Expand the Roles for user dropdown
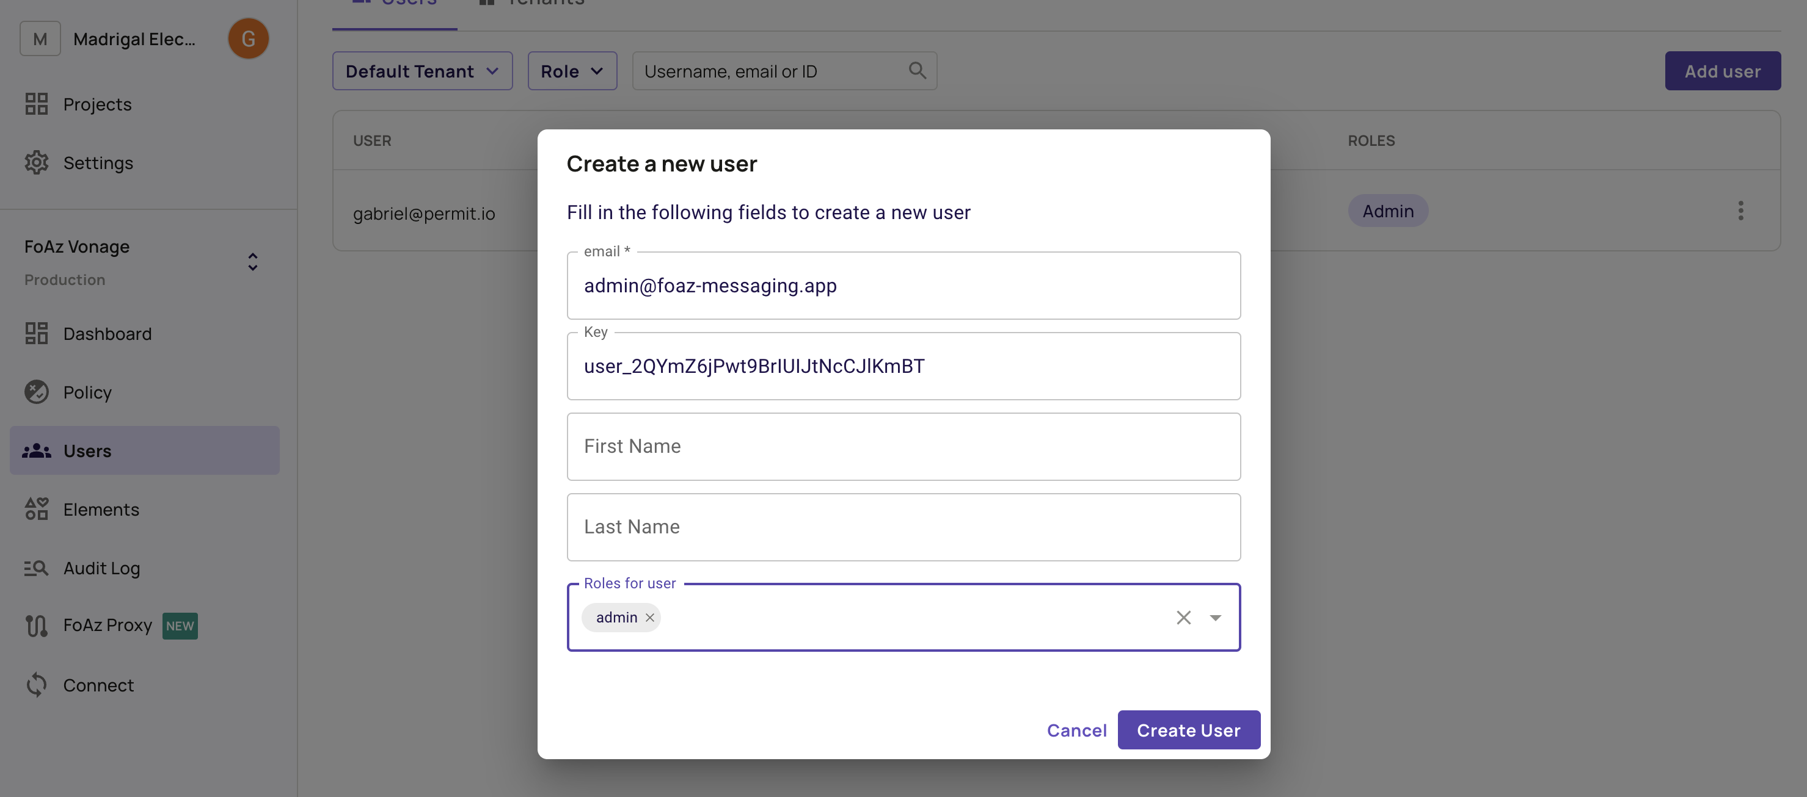The height and width of the screenshot is (797, 1807). point(1216,617)
